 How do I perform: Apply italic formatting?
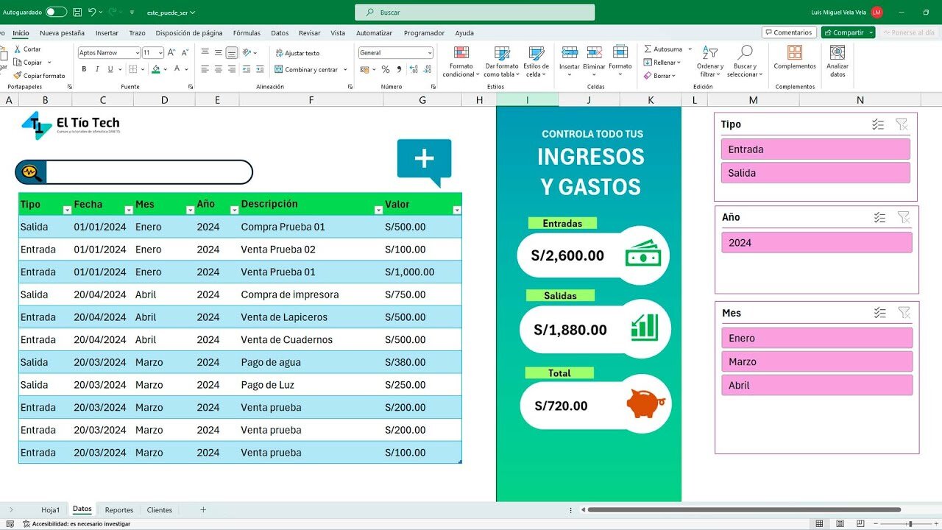click(96, 69)
